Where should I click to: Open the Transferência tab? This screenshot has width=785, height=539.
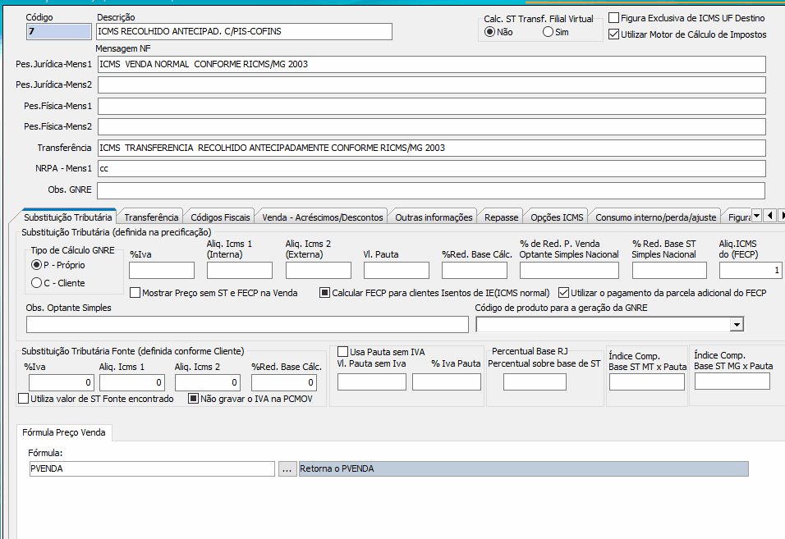151,217
